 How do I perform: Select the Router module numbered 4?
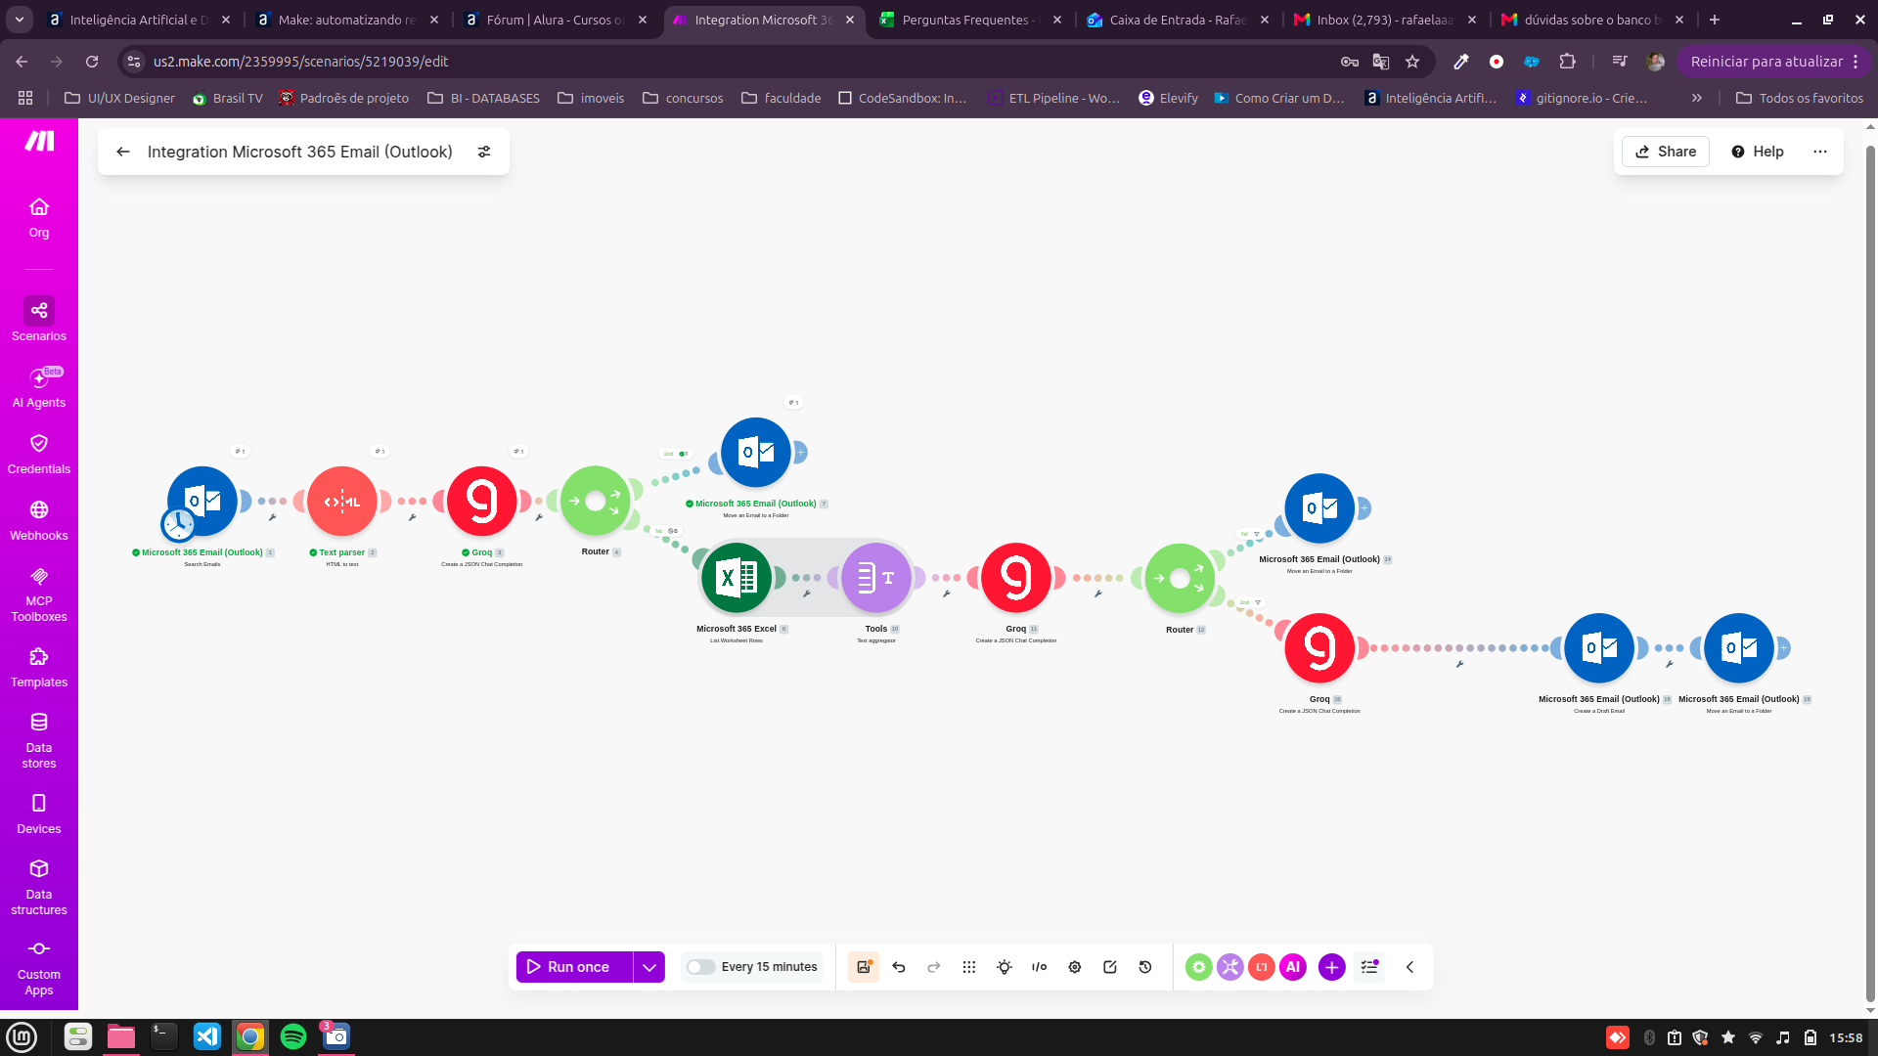click(x=596, y=502)
